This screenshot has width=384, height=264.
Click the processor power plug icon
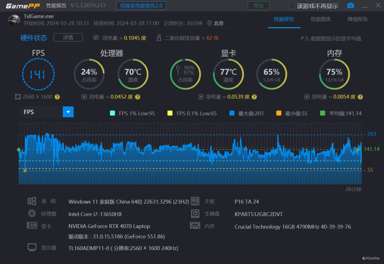coord(84,97)
